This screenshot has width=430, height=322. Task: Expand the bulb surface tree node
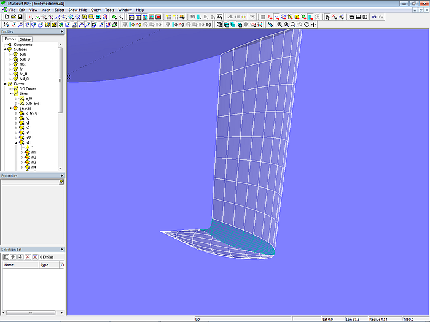[x=10, y=55]
